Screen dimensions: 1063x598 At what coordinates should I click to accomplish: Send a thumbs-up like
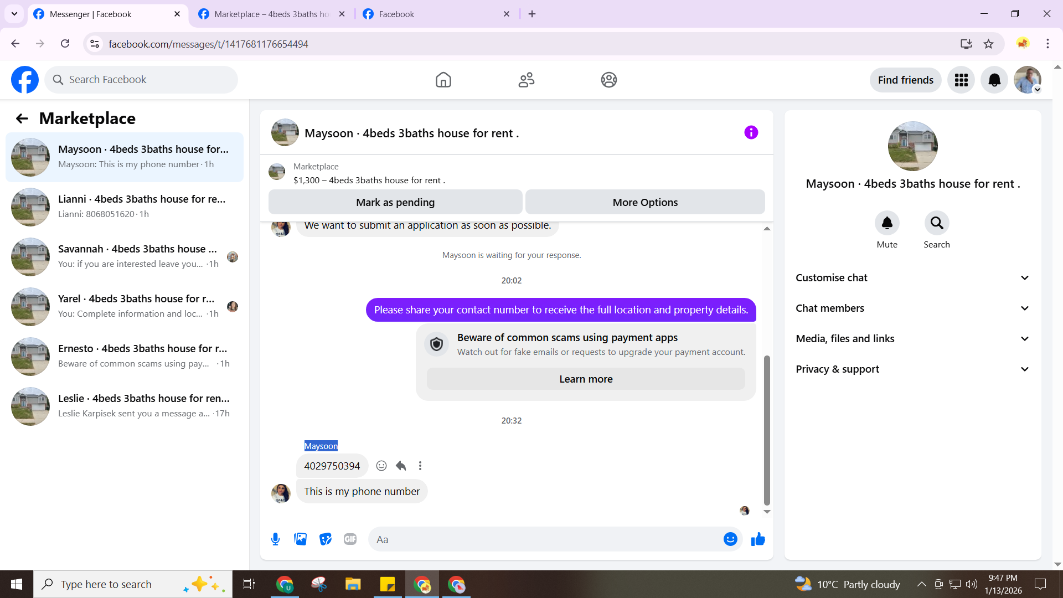click(758, 539)
